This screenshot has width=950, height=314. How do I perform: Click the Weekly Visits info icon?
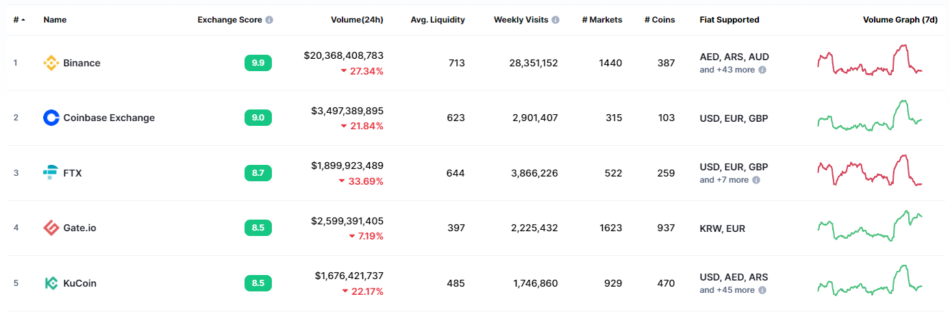[555, 20]
